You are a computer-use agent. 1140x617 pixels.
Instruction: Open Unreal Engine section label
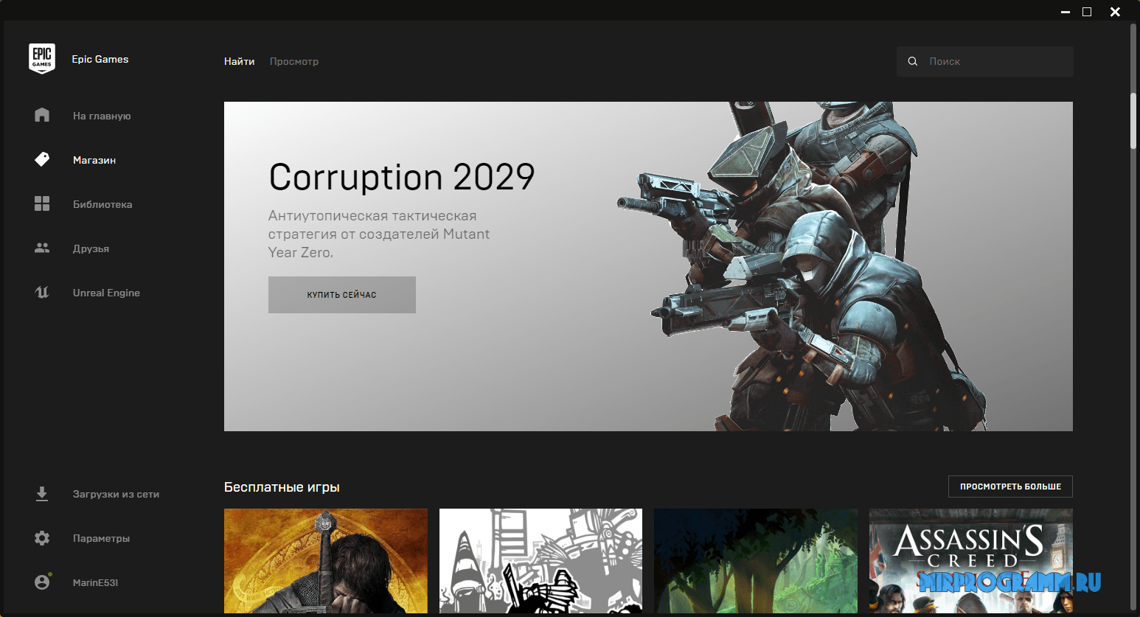106,293
